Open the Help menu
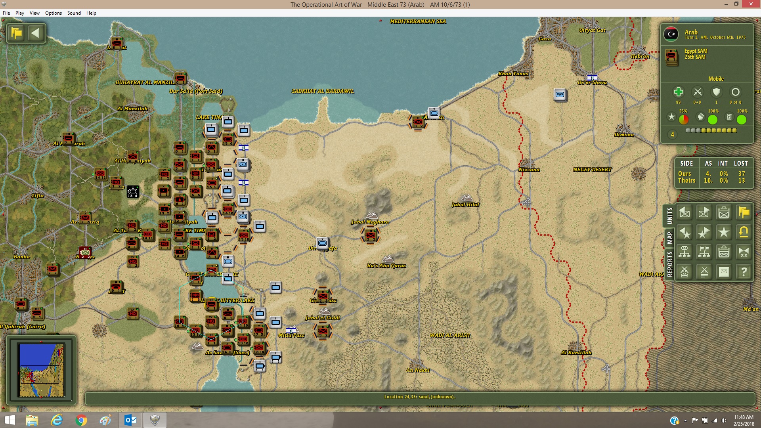The width and height of the screenshot is (761, 428). [91, 13]
